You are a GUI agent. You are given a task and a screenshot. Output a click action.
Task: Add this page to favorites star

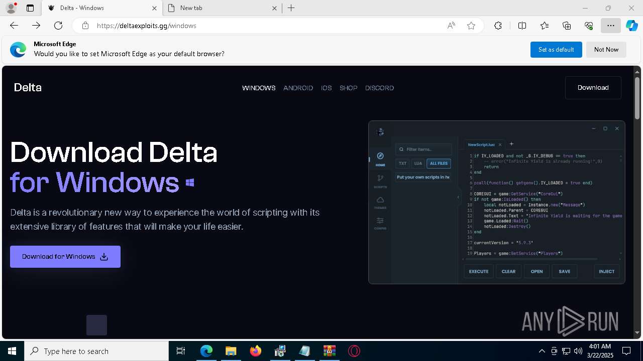[x=471, y=26]
